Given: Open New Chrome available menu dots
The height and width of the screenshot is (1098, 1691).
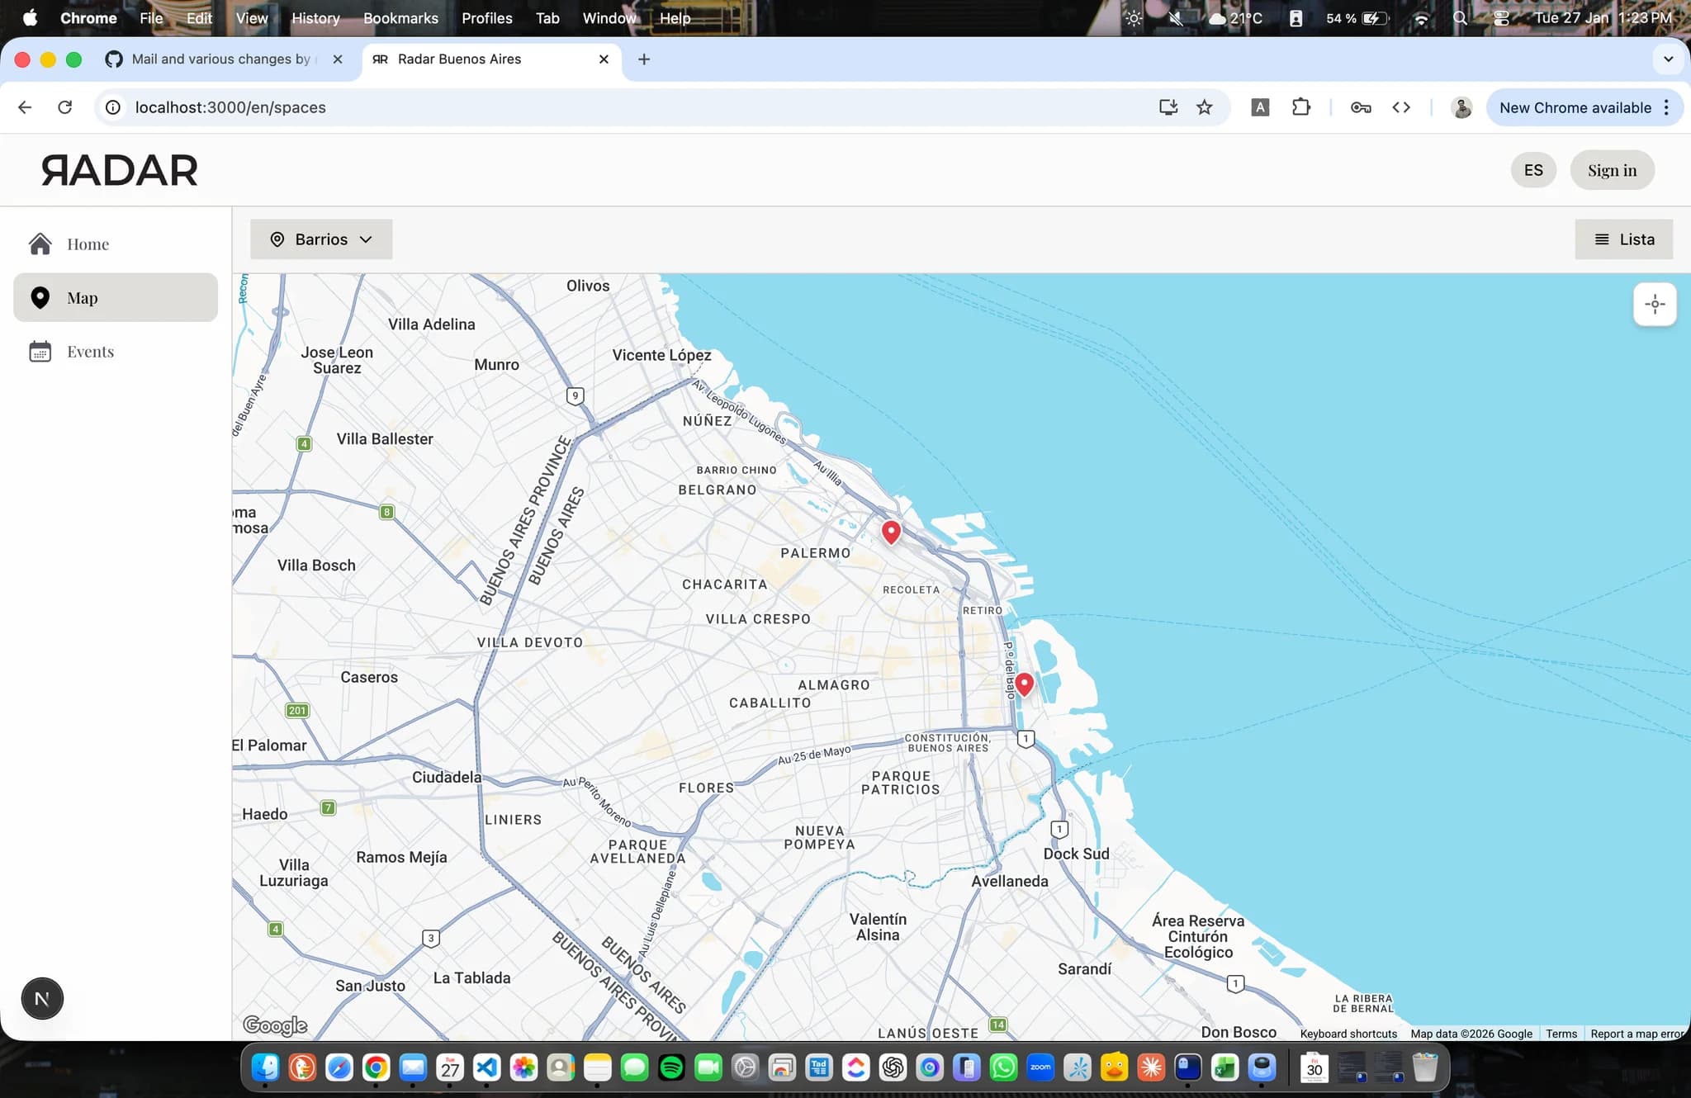Looking at the screenshot, I should pos(1666,107).
